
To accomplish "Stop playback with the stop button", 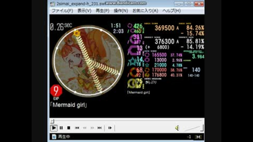I will click(x=69, y=128).
